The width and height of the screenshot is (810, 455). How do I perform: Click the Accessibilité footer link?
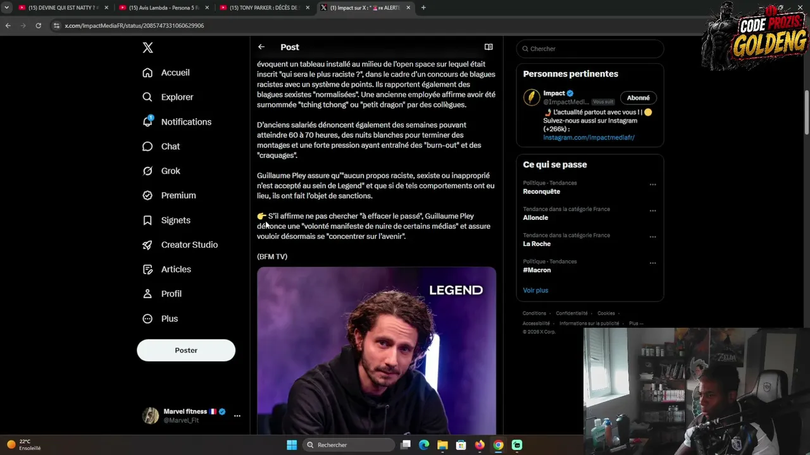(535, 324)
